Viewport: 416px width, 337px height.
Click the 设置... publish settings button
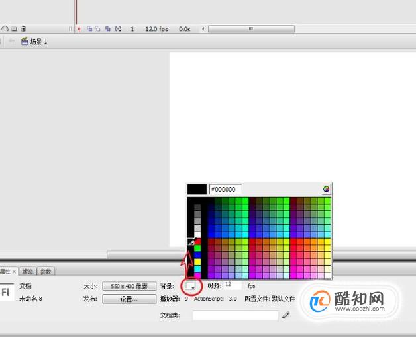(129, 299)
